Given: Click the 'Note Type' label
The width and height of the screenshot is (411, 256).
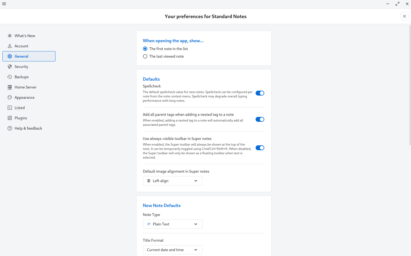Looking at the screenshot, I should (151, 215).
